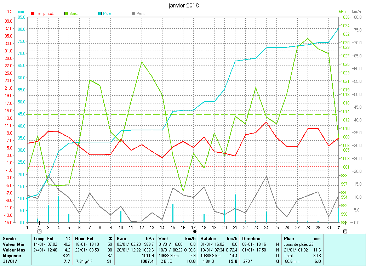Click the Direction column header
Screen dimensions: 366x266
pos(251,239)
